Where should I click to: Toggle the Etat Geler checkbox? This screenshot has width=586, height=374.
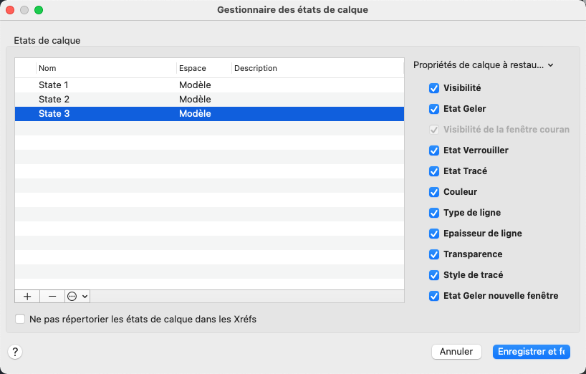pos(434,109)
